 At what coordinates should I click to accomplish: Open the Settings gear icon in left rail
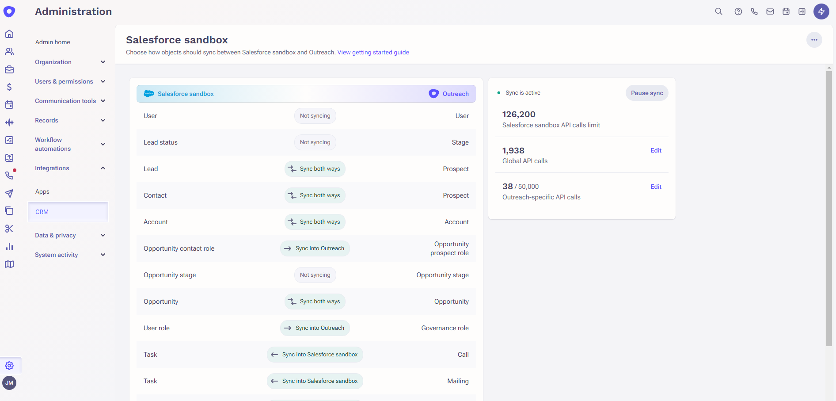9,366
